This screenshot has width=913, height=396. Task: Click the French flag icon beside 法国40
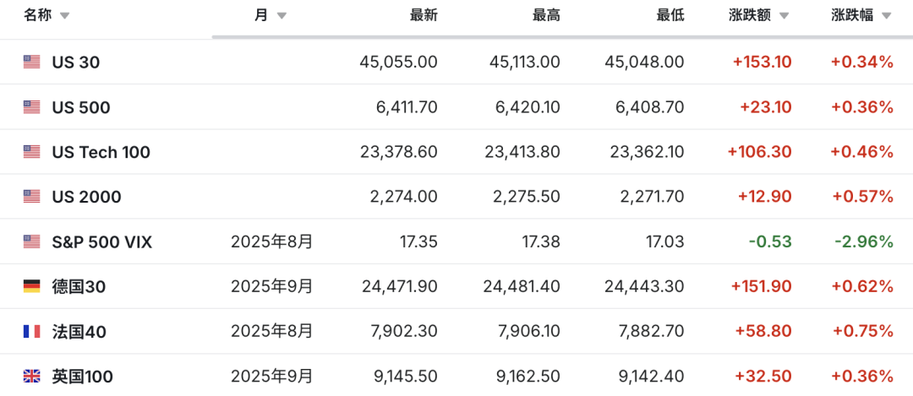coord(31,331)
